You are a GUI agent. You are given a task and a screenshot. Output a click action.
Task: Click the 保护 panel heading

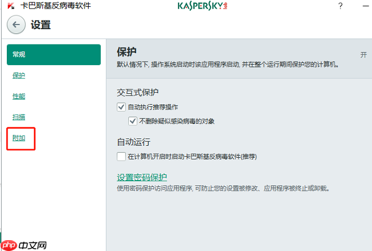(126, 51)
